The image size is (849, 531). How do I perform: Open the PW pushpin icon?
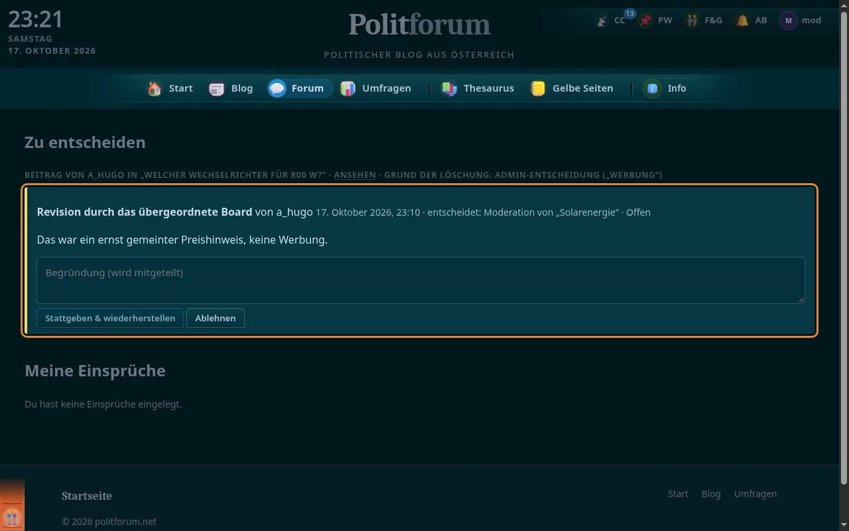pos(645,21)
